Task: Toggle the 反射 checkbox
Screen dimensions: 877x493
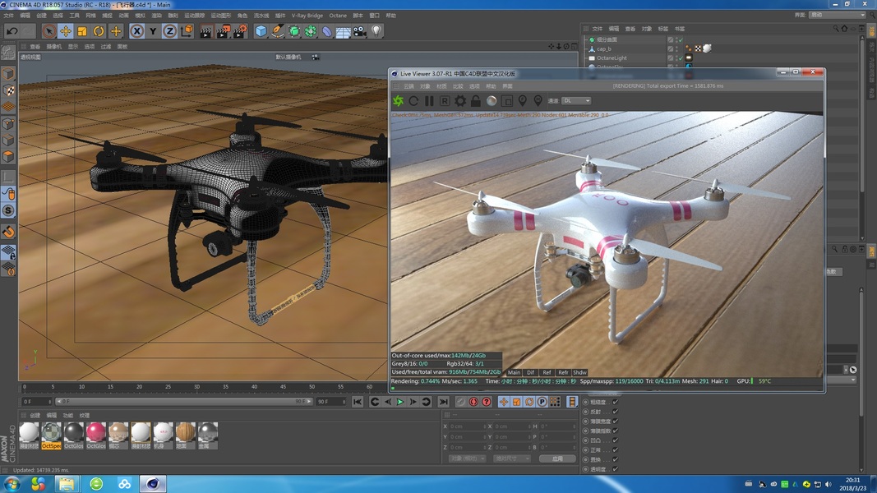Action: [616, 412]
